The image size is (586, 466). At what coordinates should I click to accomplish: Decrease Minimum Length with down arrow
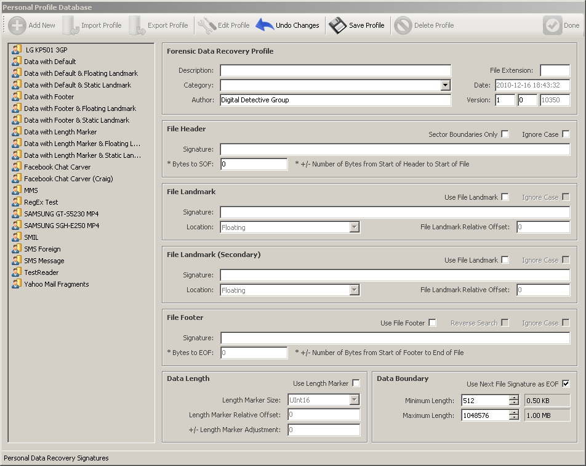514,403
